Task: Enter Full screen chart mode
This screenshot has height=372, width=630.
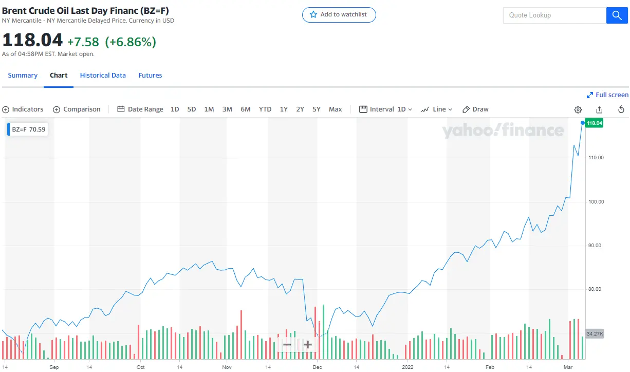Action: pos(607,95)
